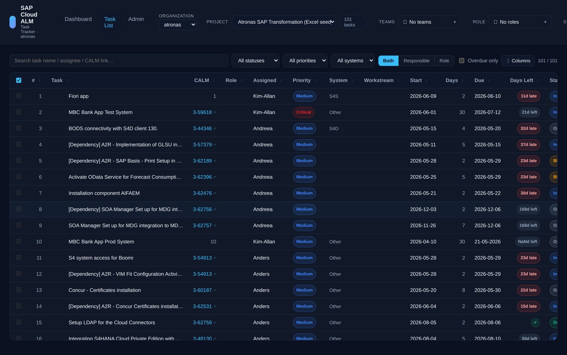Tick the checkbox for Installation component AIFAEM

click(x=19, y=193)
